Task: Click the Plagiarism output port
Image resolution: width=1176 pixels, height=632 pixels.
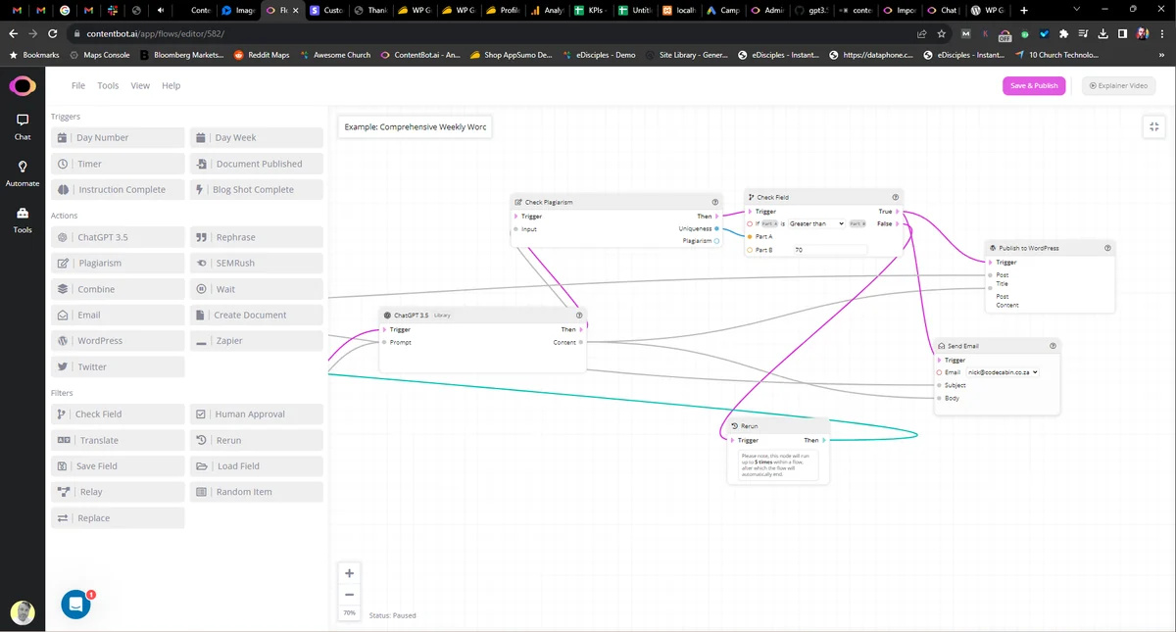Action: coord(716,241)
